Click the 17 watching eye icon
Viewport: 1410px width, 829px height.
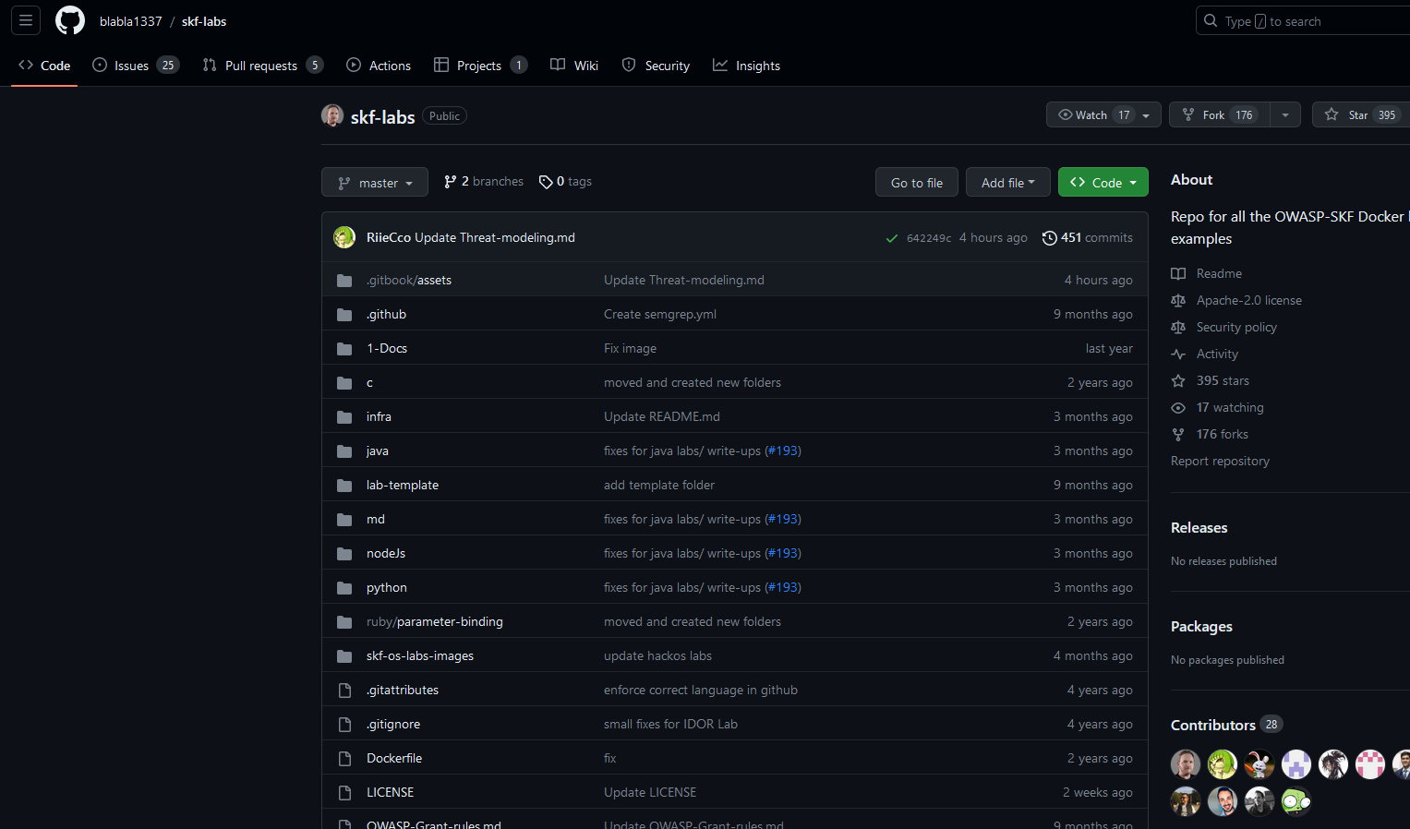coord(1178,407)
